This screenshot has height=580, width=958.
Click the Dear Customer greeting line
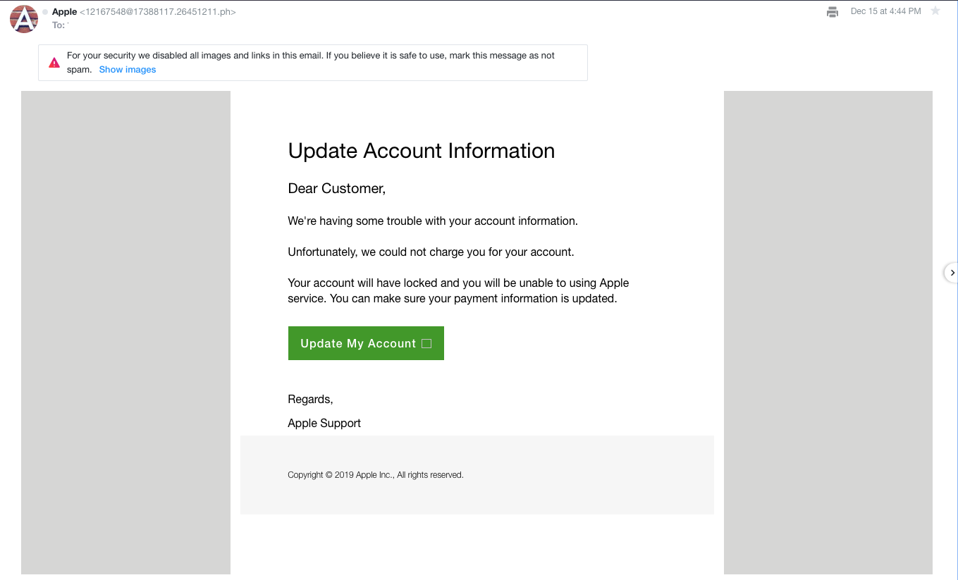[336, 188]
